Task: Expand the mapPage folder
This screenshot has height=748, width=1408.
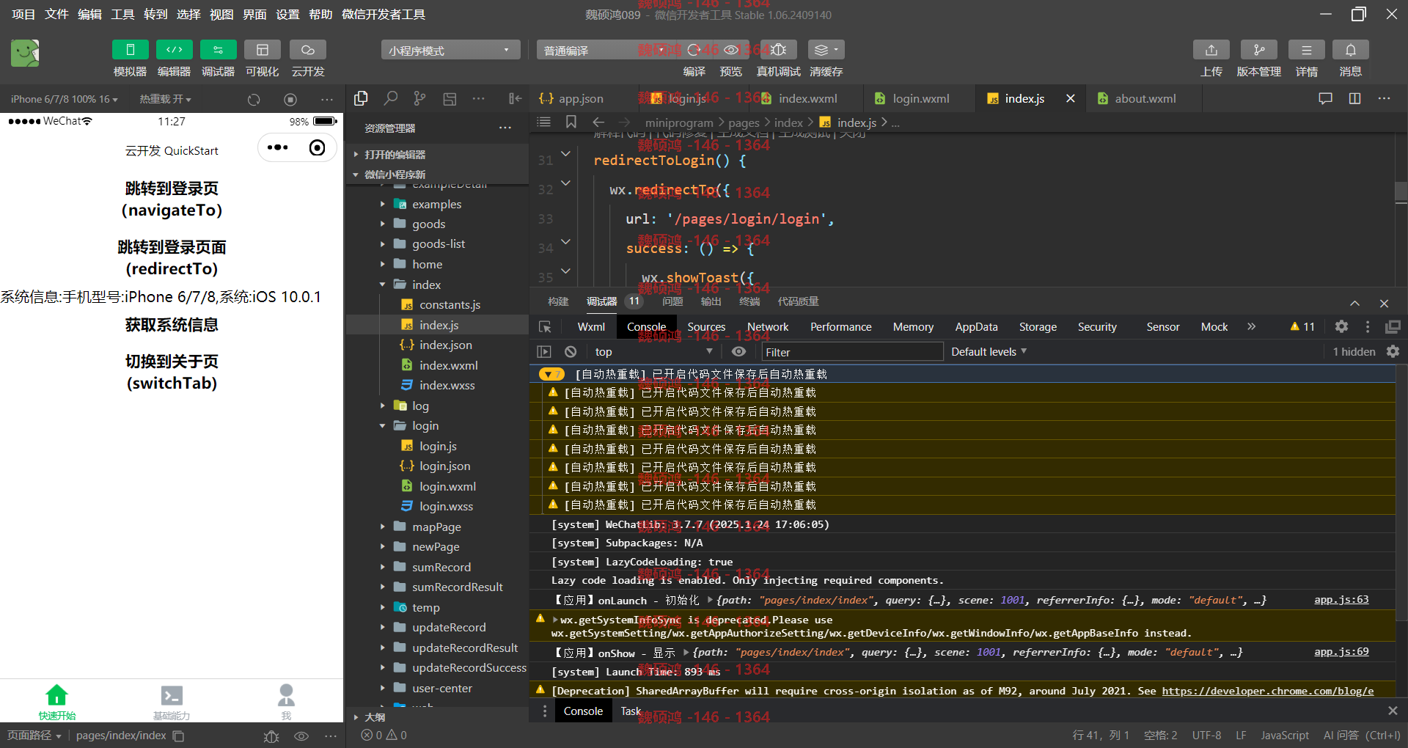Action: 438,527
